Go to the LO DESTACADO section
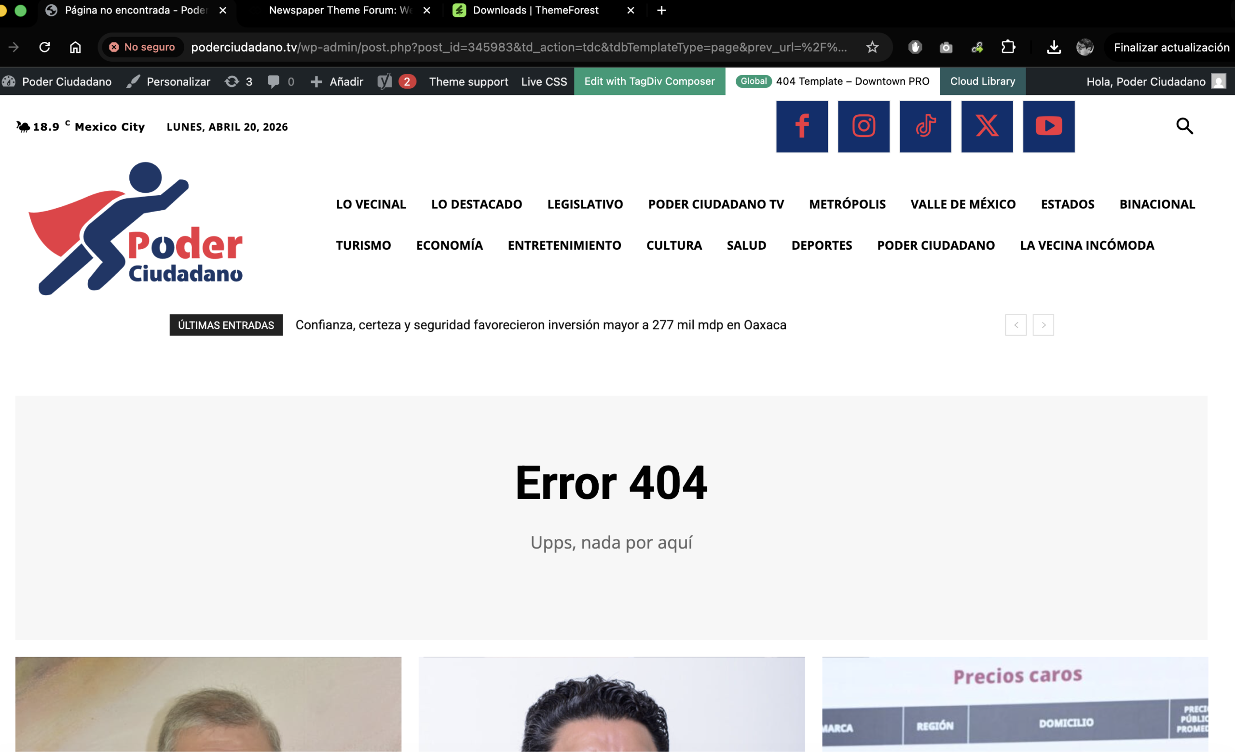1235x752 pixels. pos(477,204)
